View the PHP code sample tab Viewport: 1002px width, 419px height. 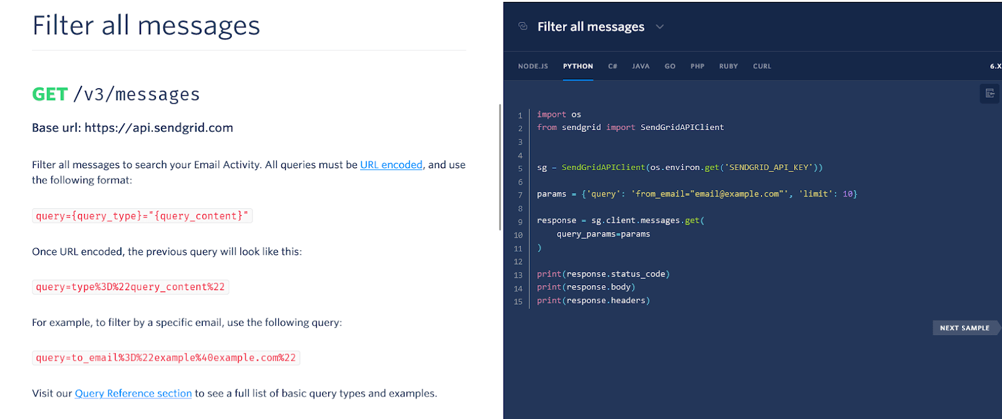coord(697,66)
